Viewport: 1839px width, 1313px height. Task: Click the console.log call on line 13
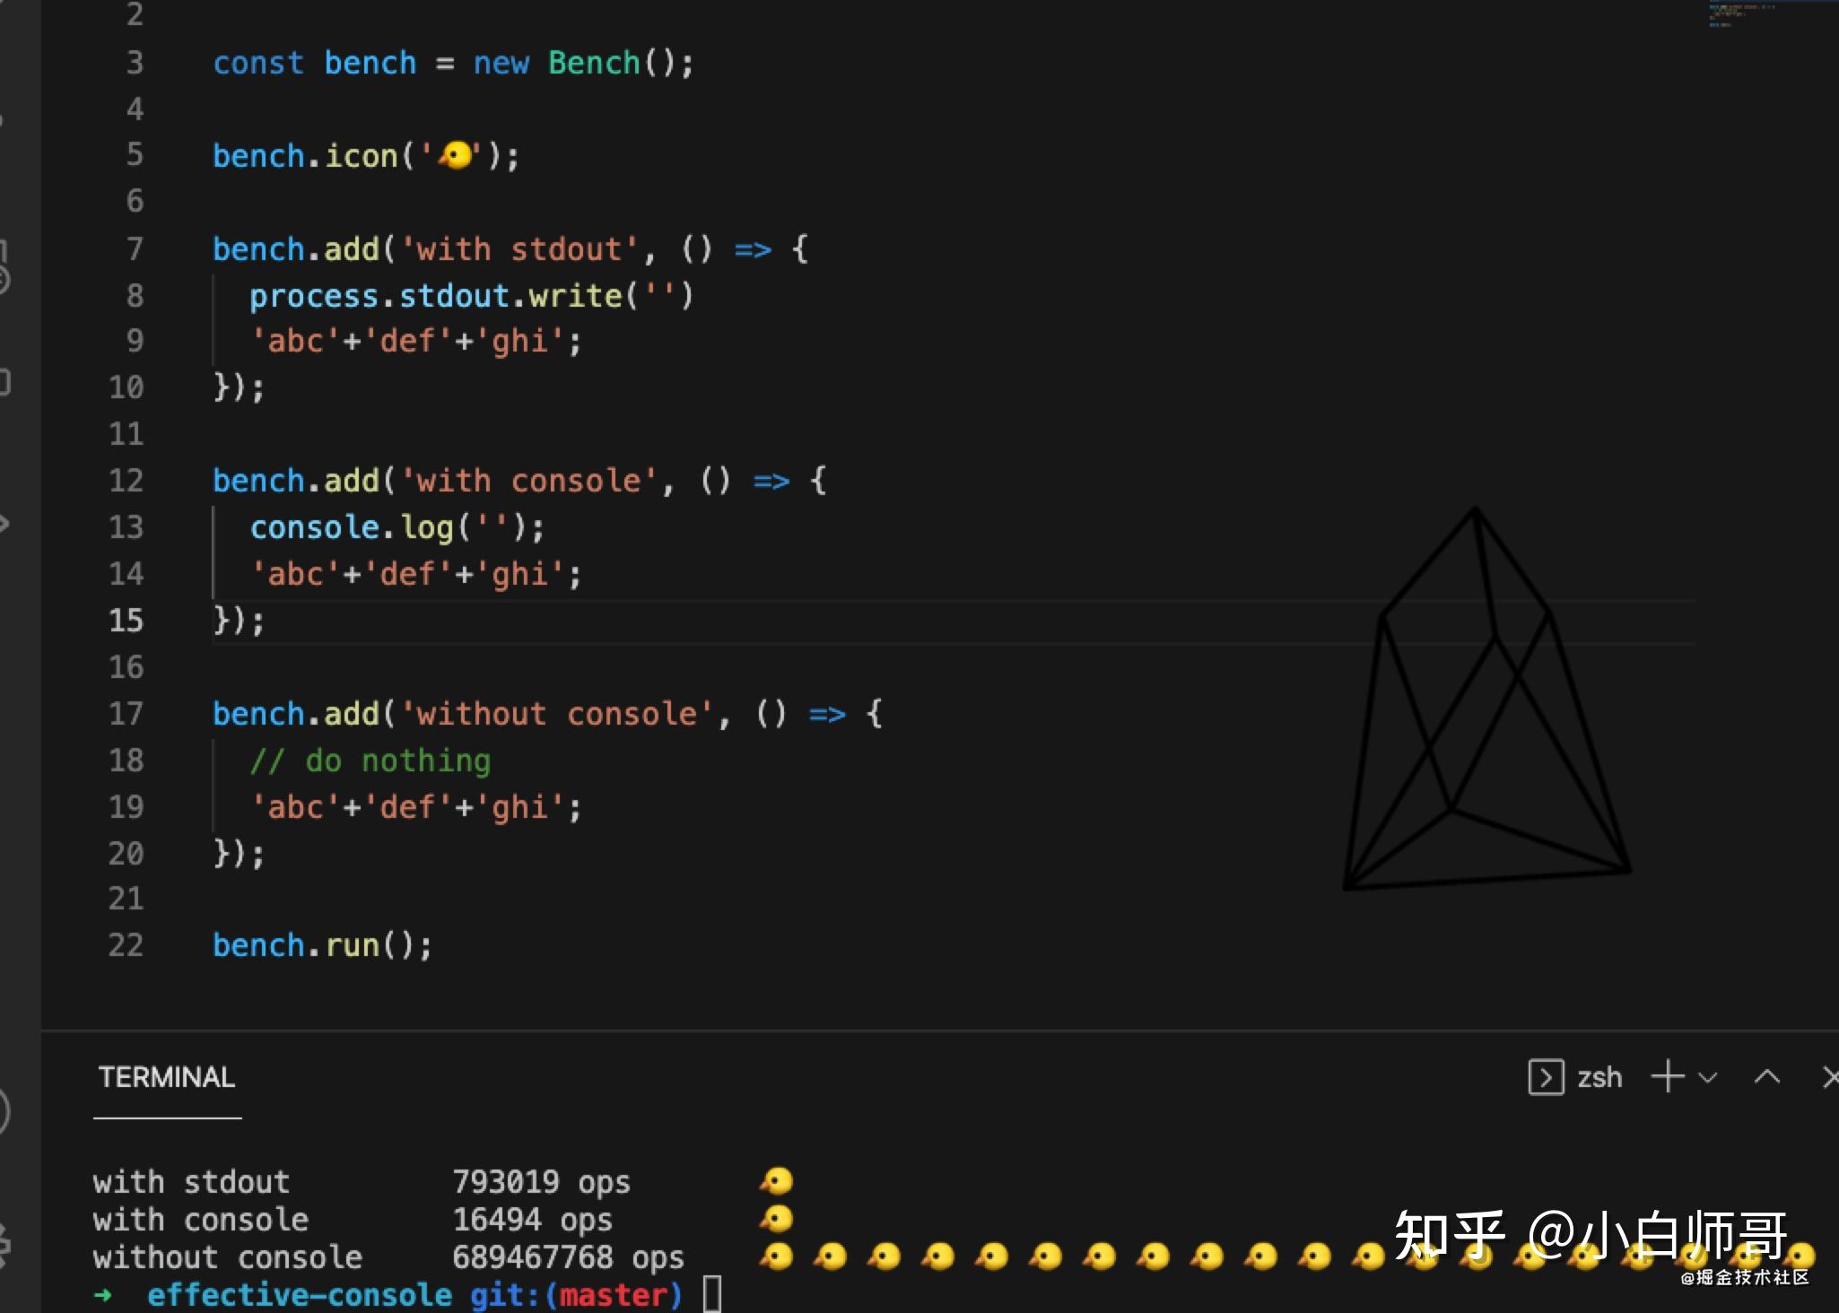point(397,528)
